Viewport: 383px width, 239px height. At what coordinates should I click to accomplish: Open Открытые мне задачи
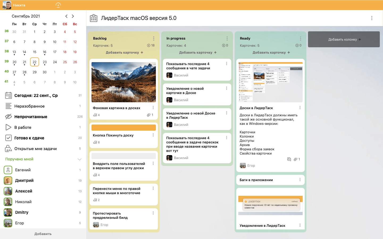43,149
